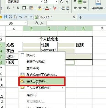Choose 移动或复制工作表(M) entry
The height and width of the screenshot is (108, 106).
point(42,75)
